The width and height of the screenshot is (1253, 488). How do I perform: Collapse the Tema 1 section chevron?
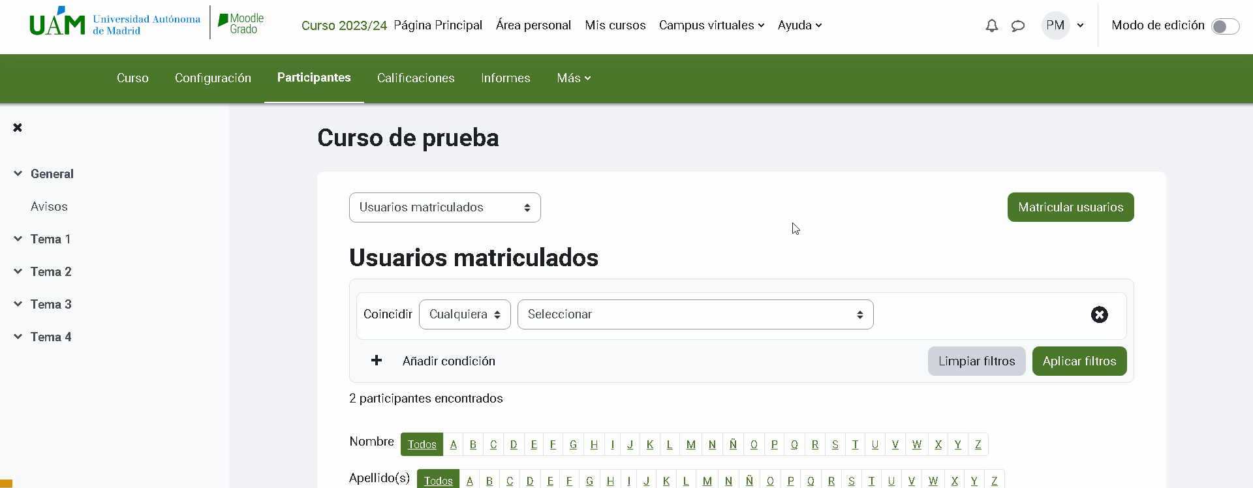click(18, 239)
